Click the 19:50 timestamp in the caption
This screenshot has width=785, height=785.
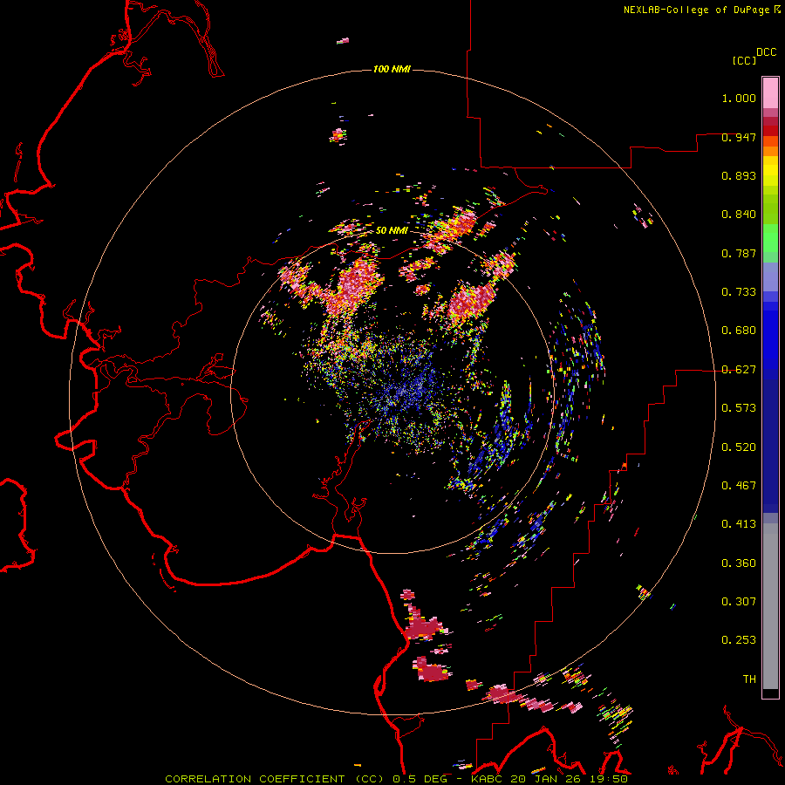point(608,779)
